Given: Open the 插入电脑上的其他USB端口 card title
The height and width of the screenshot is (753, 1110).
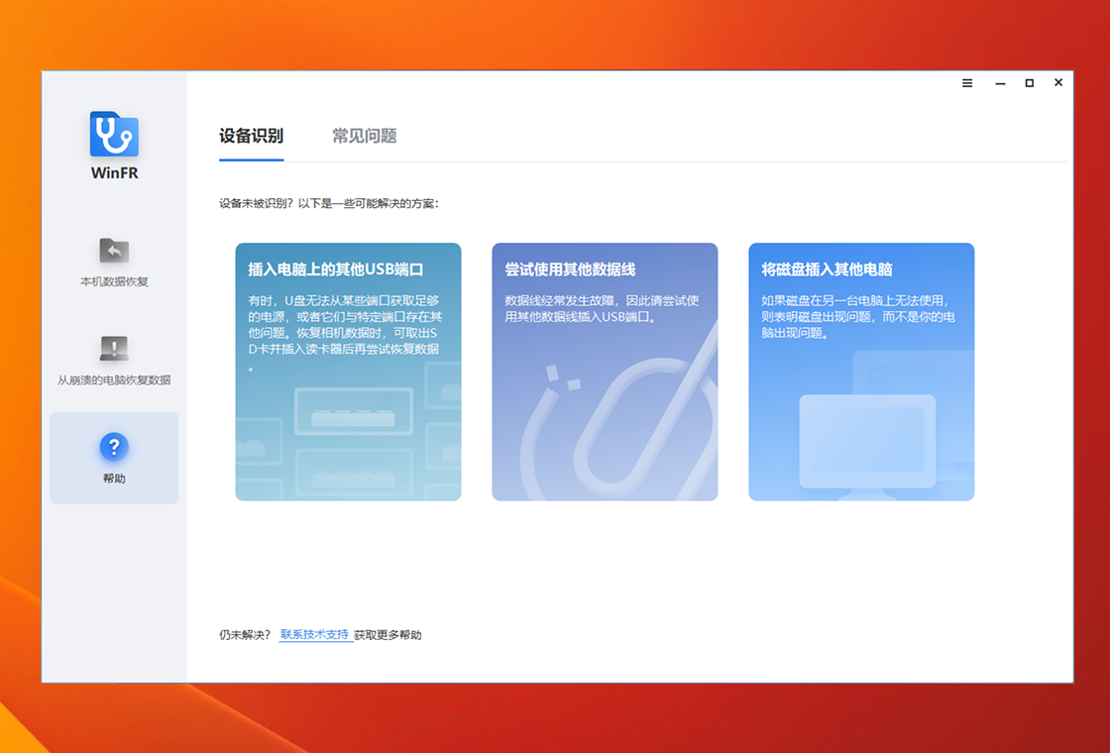Looking at the screenshot, I should tap(336, 269).
